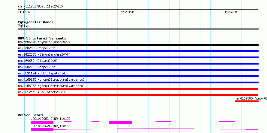Click the blue nsv608200 variant bar
This screenshot has width=267, height=133.
[138, 51]
